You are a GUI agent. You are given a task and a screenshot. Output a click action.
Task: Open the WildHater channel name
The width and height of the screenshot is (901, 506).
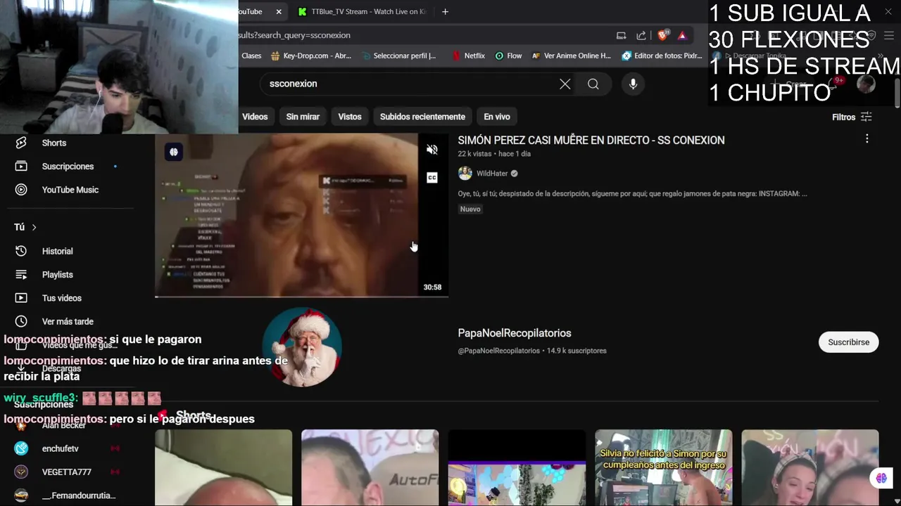coord(492,174)
